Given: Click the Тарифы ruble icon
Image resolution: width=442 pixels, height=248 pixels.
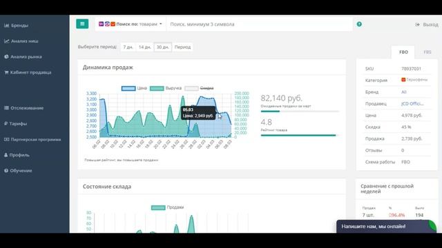Looking at the screenshot, I should (x=6, y=124).
